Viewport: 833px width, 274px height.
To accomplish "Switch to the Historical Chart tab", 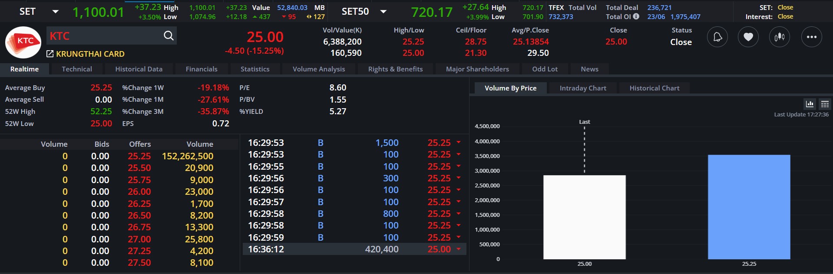I will [654, 88].
